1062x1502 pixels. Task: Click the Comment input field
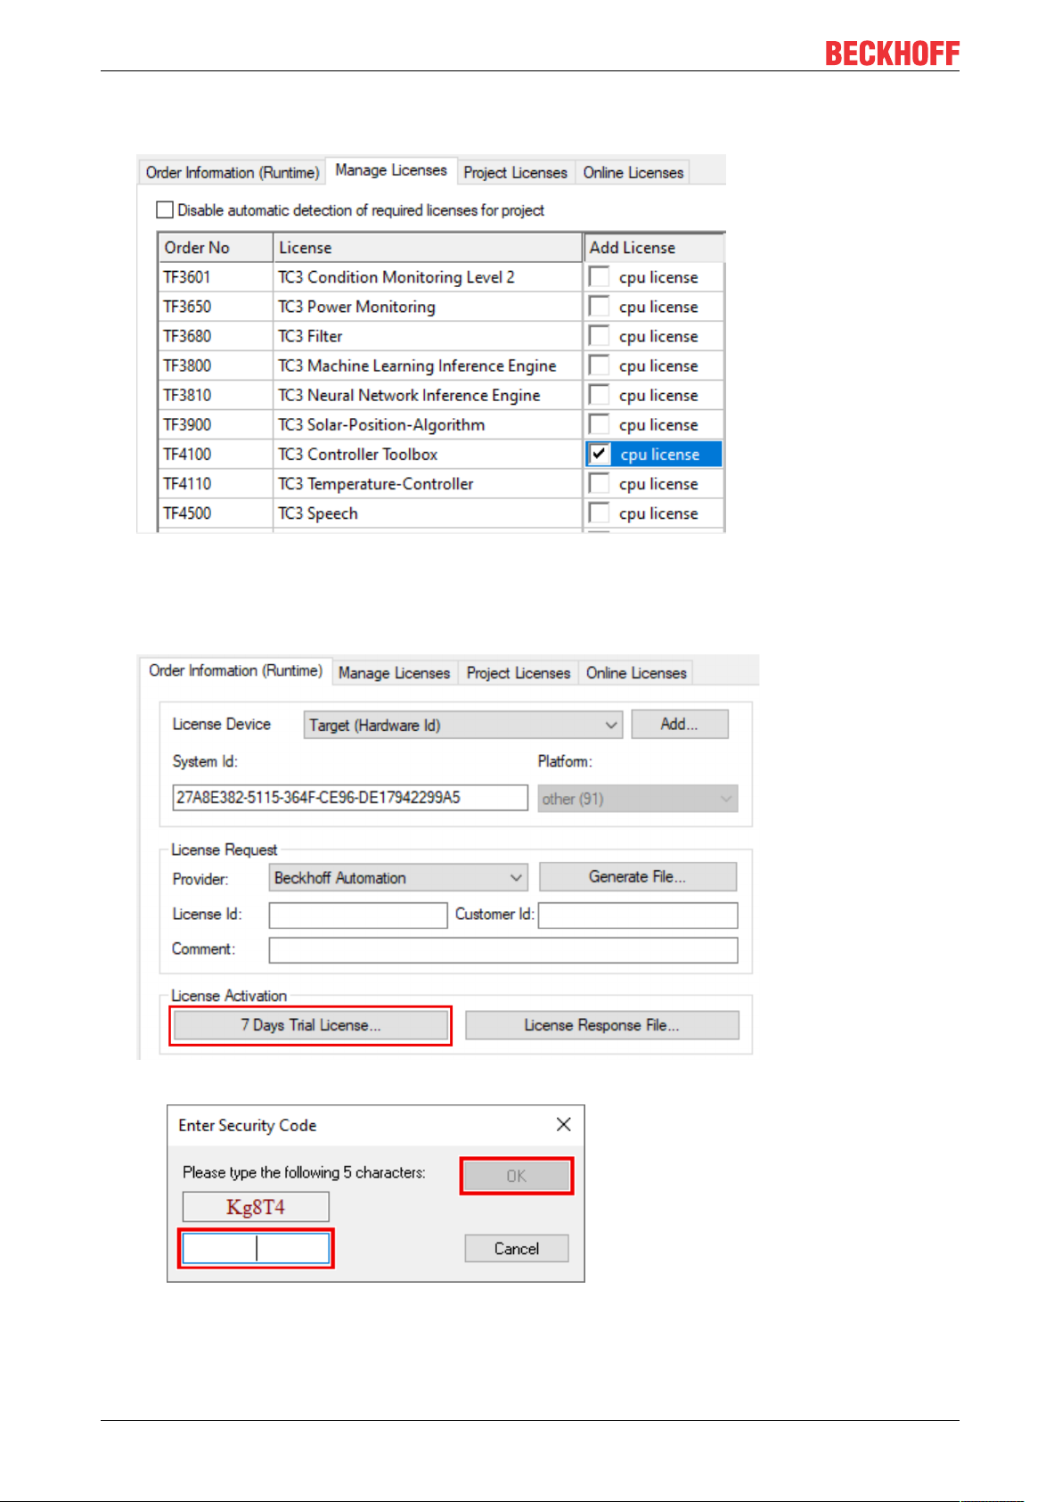coord(503,950)
